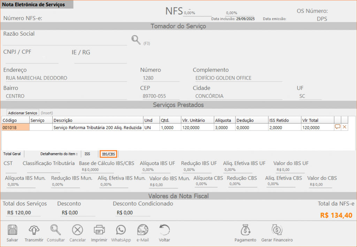Open Consultar magnifier in bottom toolbar
357x247 pixels.
56,230
